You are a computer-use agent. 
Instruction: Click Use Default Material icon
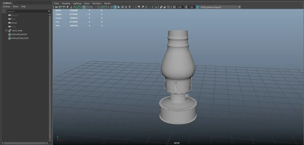[x=119, y=7]
